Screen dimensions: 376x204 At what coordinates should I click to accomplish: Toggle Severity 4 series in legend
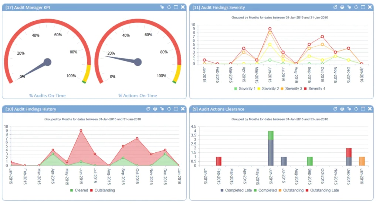pos(315,89)
